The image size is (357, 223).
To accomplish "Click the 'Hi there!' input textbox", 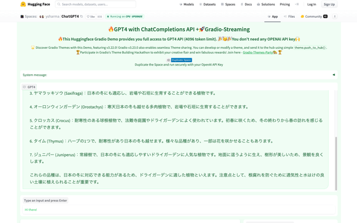I will click(178, 210).
